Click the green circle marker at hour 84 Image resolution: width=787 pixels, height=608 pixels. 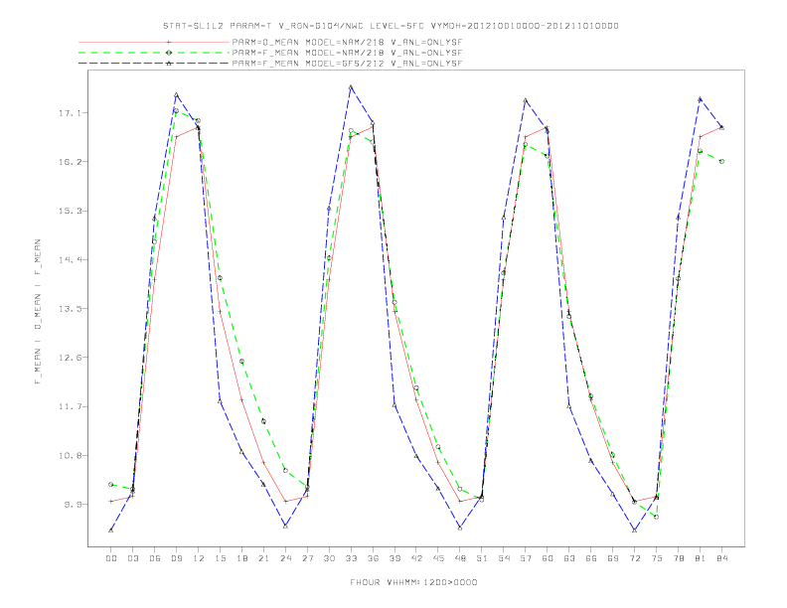coord(721,162)
